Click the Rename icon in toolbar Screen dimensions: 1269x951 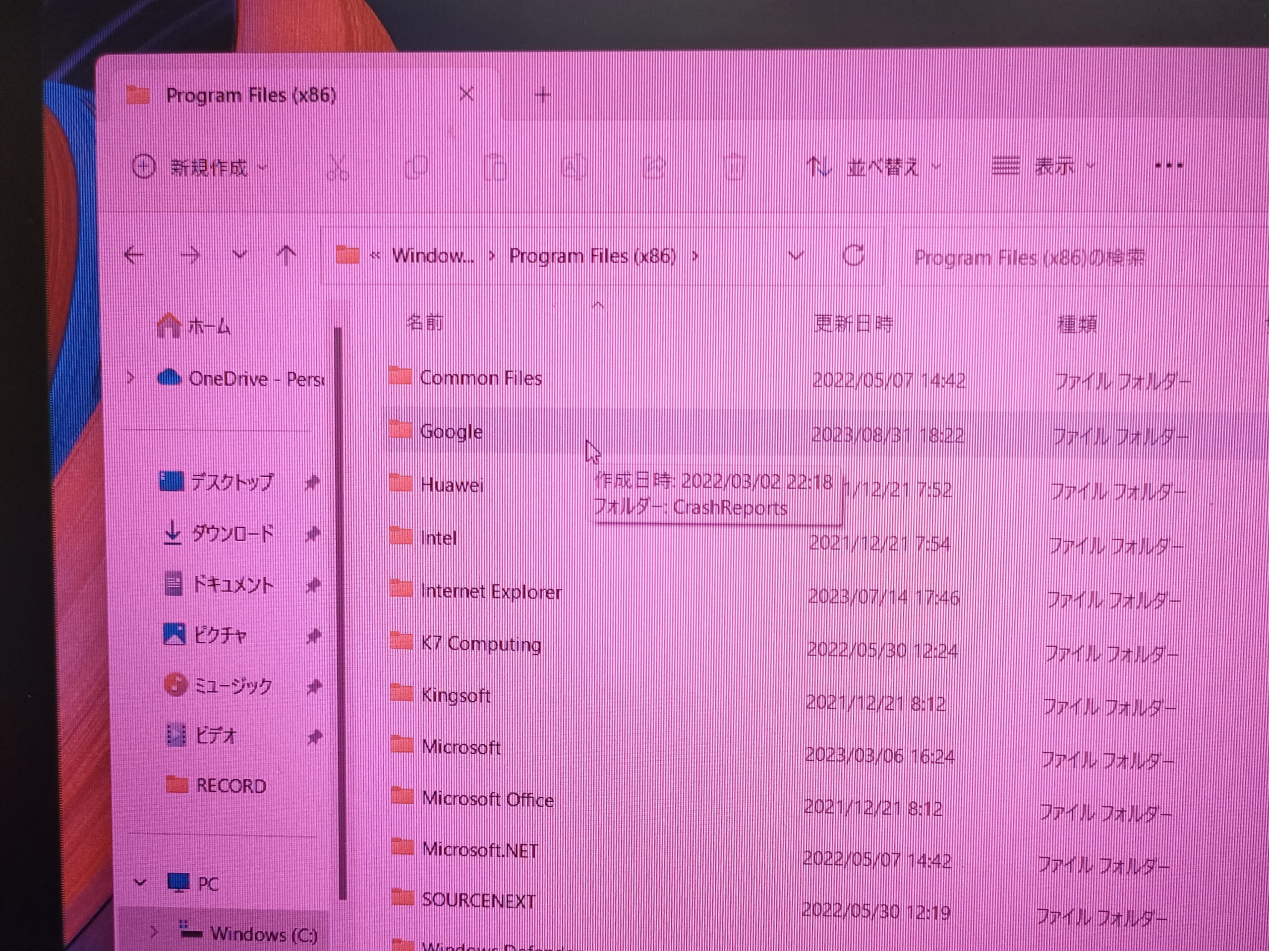point(573,168)
